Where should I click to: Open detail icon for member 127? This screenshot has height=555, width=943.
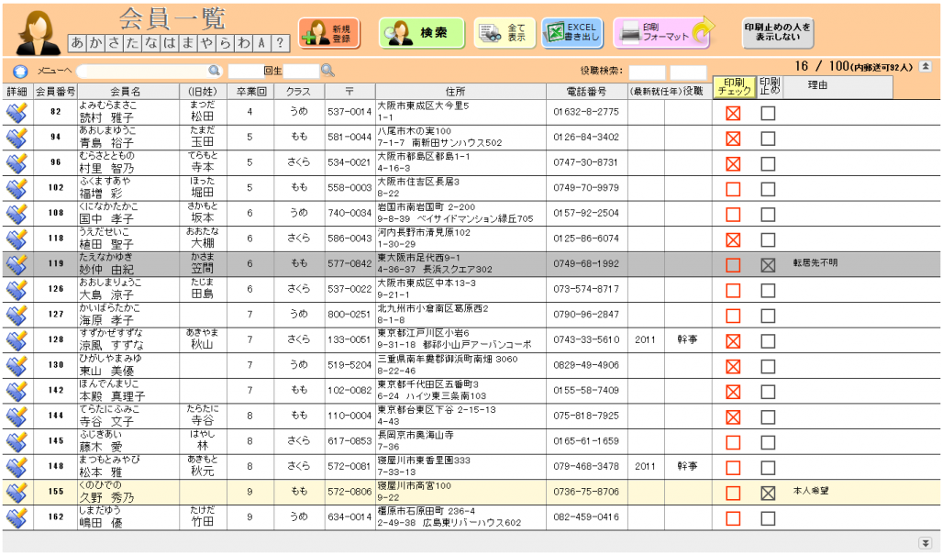coord(17,315)
